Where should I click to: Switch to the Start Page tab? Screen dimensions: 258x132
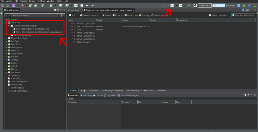(x=74, y=10)
